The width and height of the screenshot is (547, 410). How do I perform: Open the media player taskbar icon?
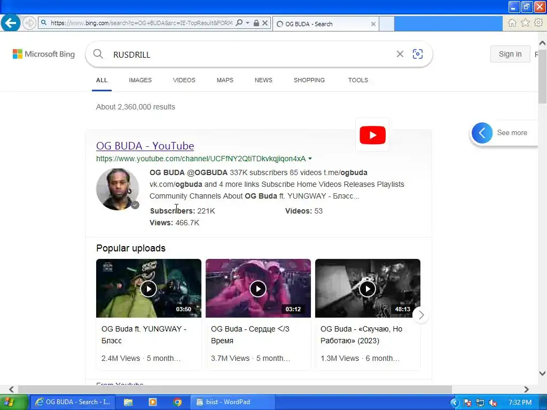[x=152, y=402]
